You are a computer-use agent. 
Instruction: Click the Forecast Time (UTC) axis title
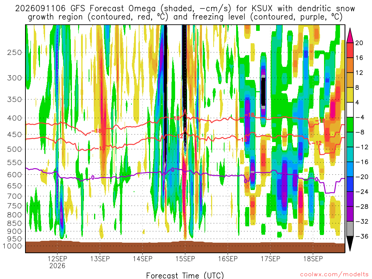[x=185, y=275]
